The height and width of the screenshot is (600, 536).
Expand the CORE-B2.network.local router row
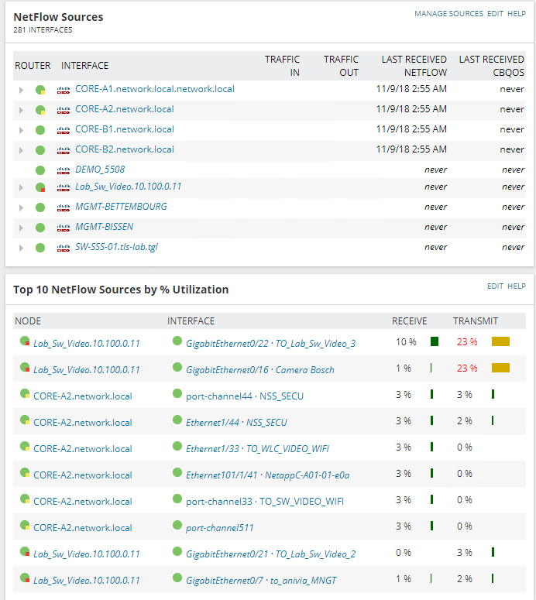click(21, 151)
